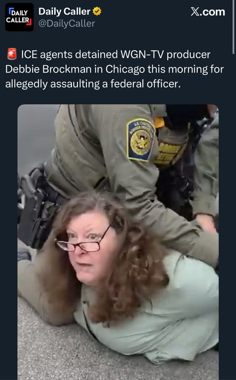Open the @DailyCaller handle link
236x380 pixels.
tap(67, 24)
